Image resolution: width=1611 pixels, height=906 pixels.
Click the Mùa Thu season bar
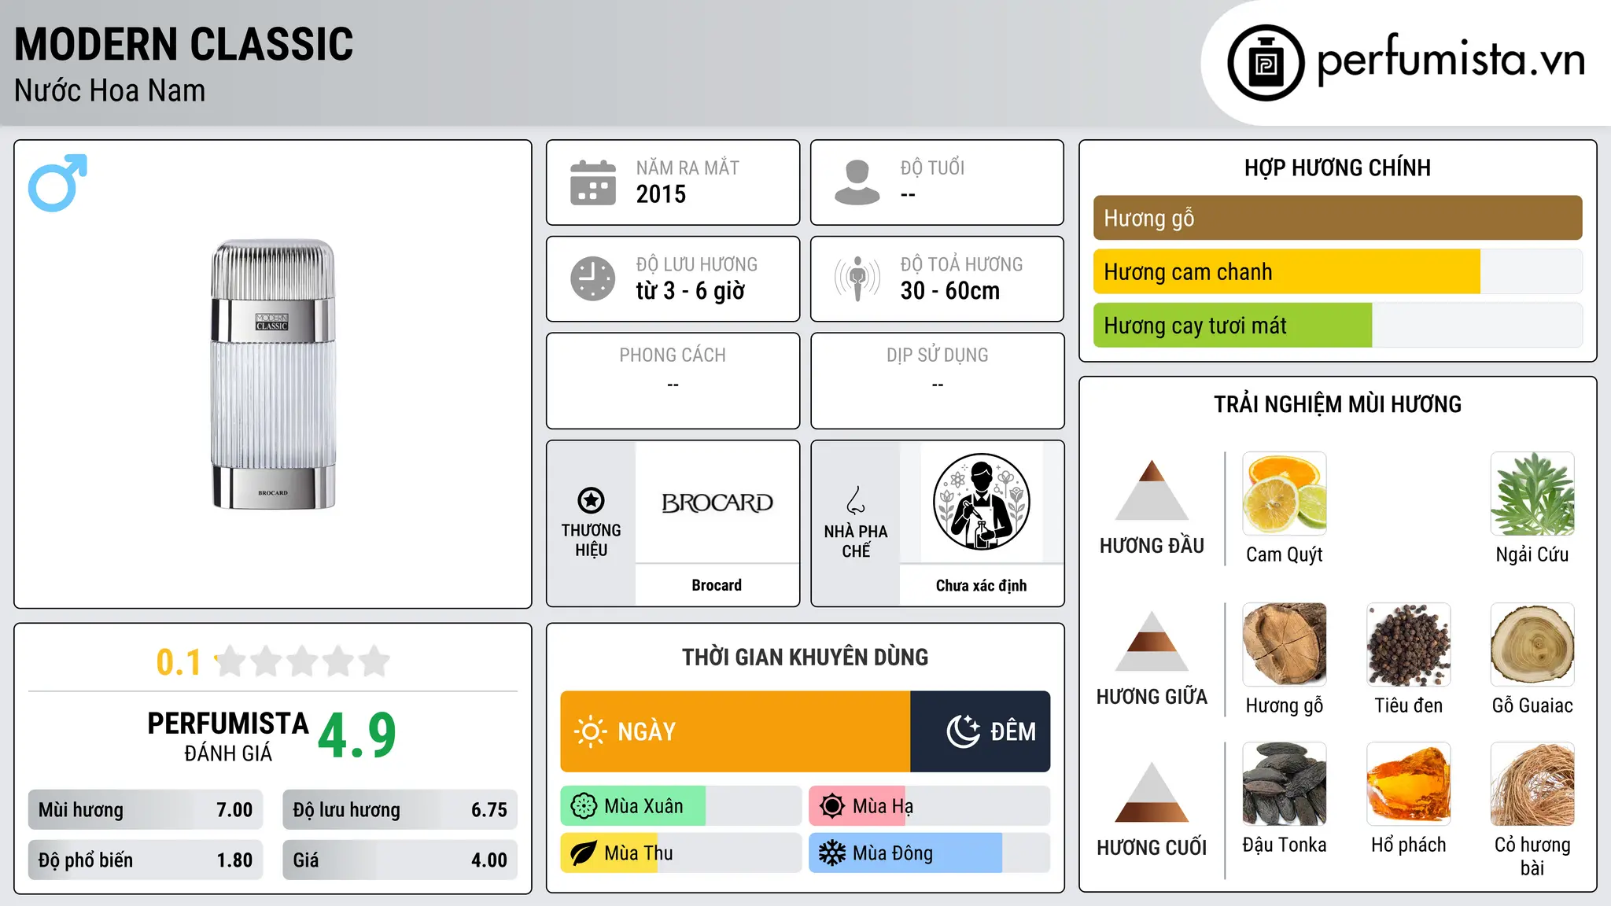(680, 853)
